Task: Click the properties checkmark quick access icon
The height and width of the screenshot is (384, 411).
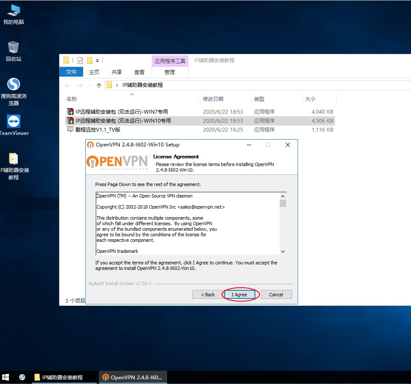Action: coord(80,60)
